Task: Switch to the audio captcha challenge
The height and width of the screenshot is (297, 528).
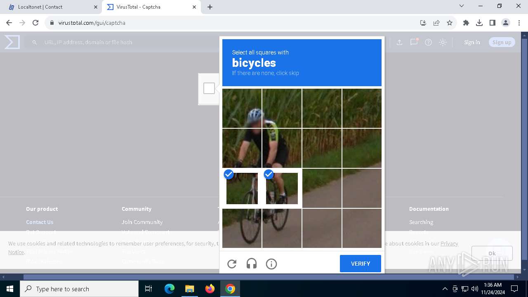Action: coord(252,264)
